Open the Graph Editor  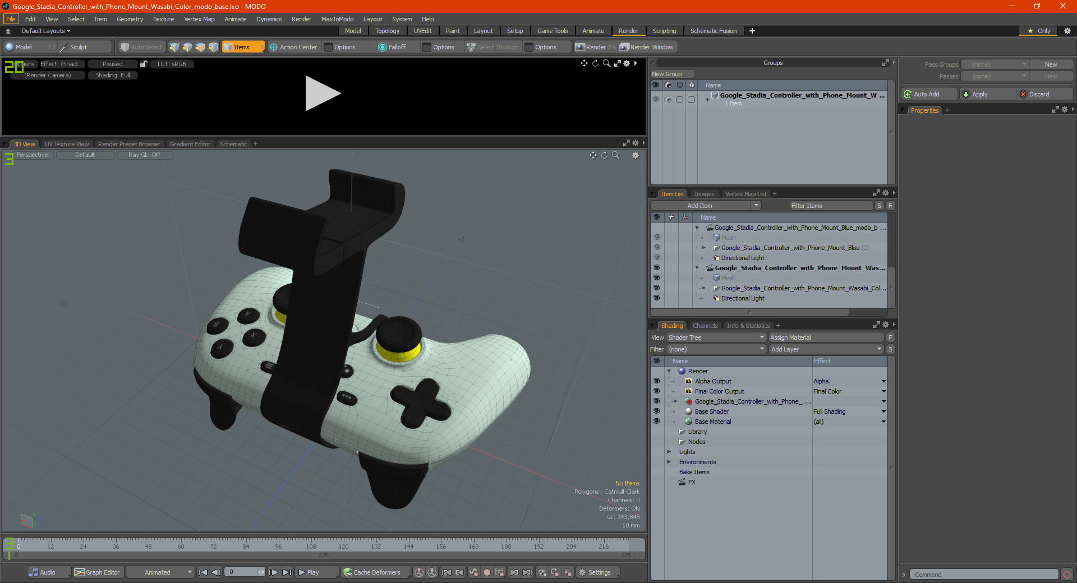point(98,572)
